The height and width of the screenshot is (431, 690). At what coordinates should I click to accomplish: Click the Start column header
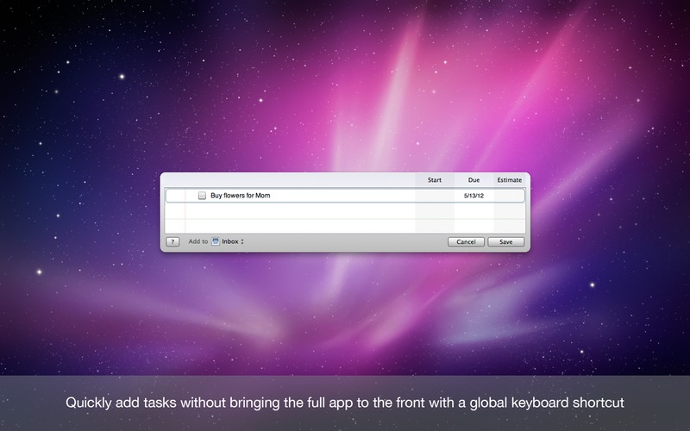435,180
